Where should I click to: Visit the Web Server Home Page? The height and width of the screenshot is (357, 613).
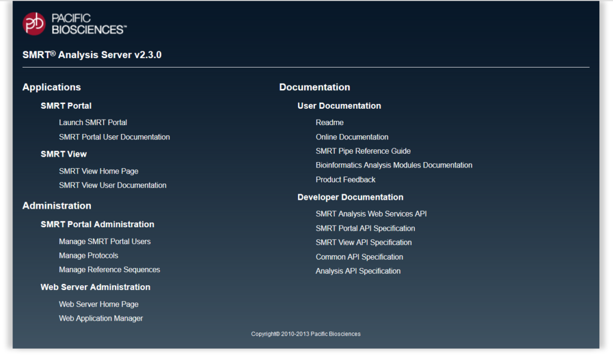click(x=98, y=304)
